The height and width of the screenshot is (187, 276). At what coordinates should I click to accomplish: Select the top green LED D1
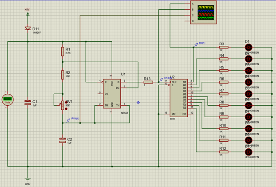(x=248, y=48)
